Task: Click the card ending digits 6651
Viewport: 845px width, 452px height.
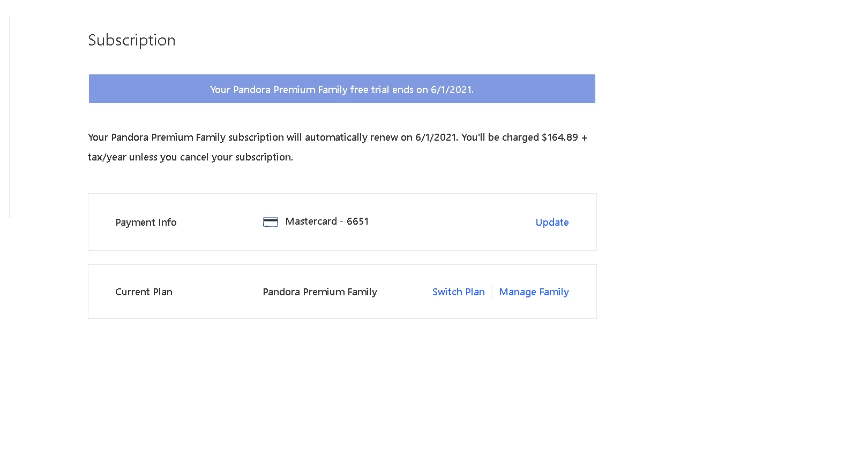Action: click(357, 221)
